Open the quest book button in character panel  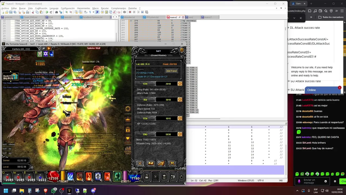click(151, 163)
